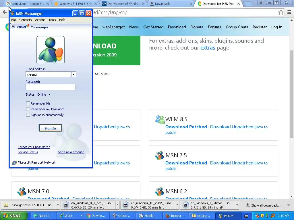Click the MSN 7.0 butterfly icon
The width and height of the screenshot is (294, 220).
point(22,192)
